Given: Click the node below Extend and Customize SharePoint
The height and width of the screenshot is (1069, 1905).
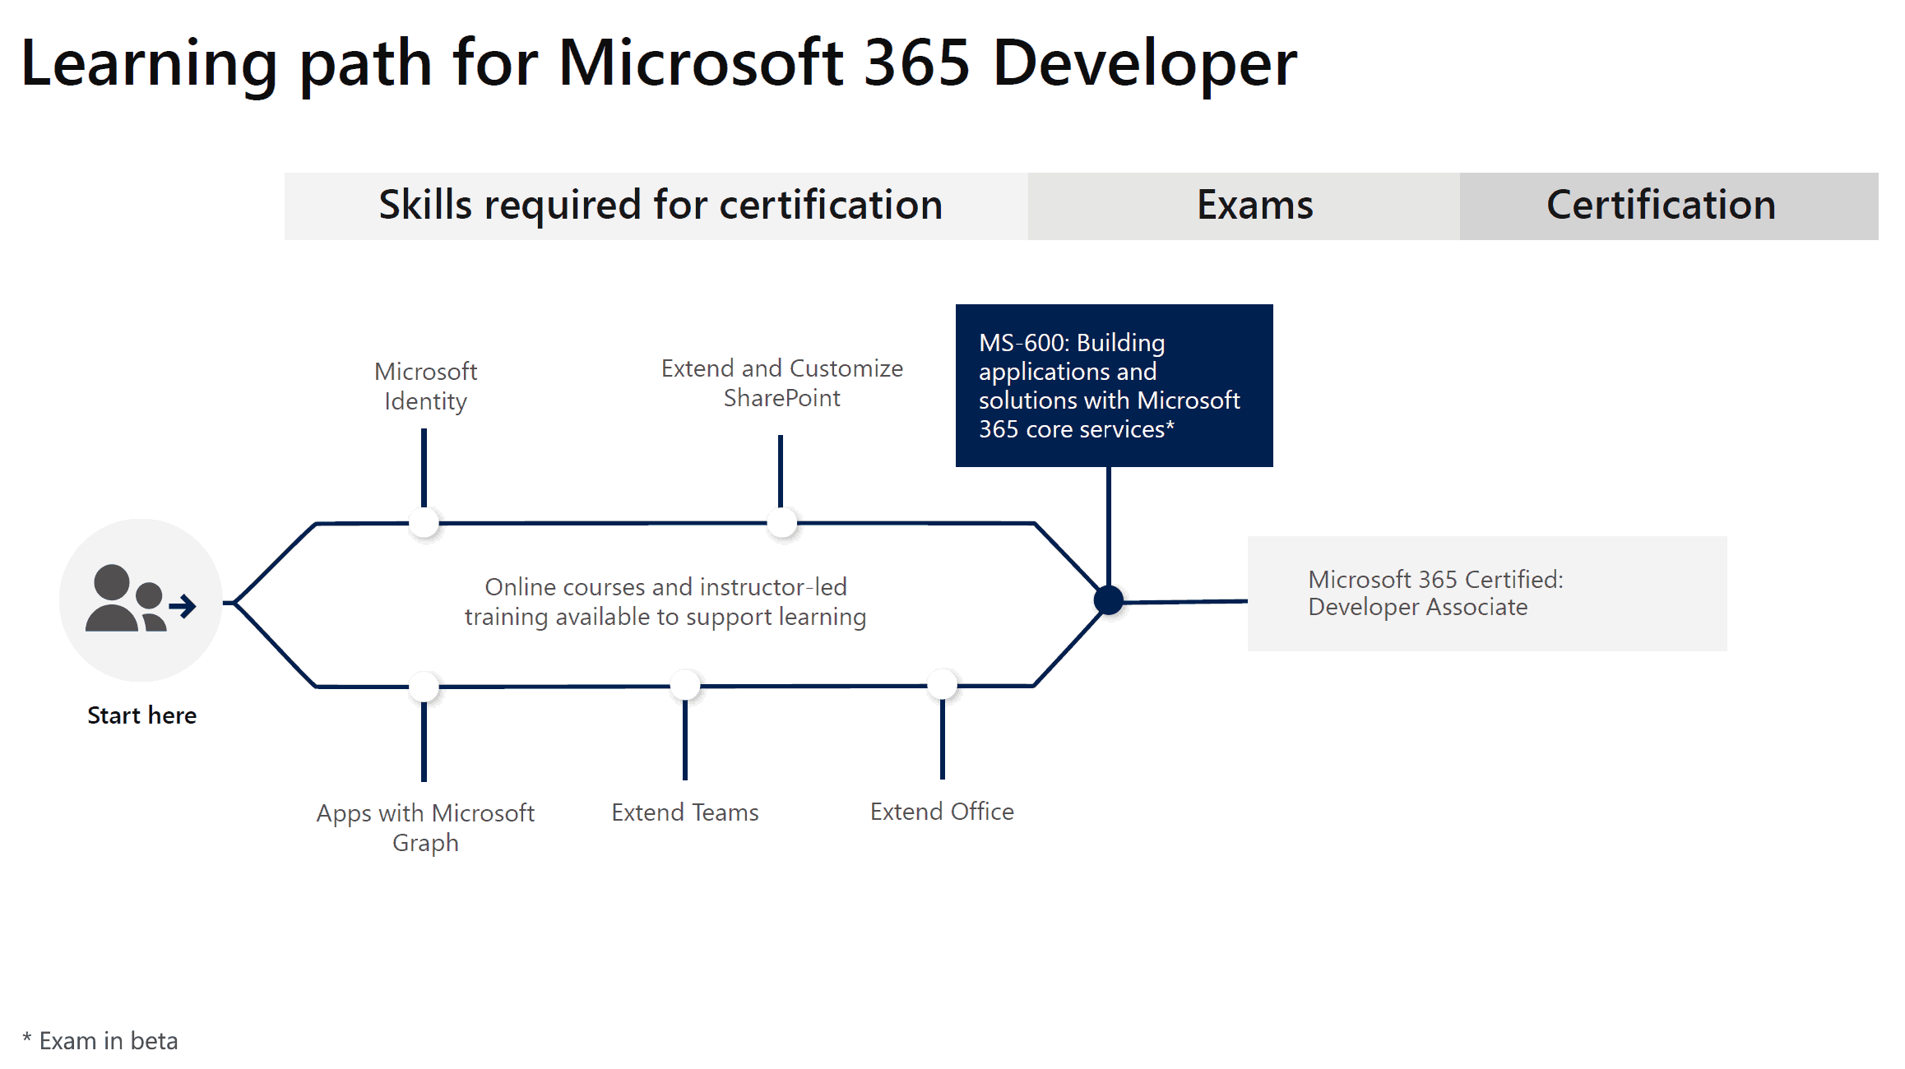Looking at the screenshot, I should 781,522.
